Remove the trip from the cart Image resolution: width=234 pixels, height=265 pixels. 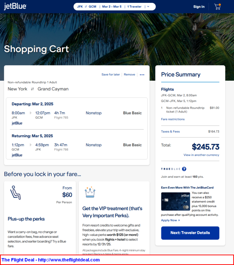[x=129, y=74]
